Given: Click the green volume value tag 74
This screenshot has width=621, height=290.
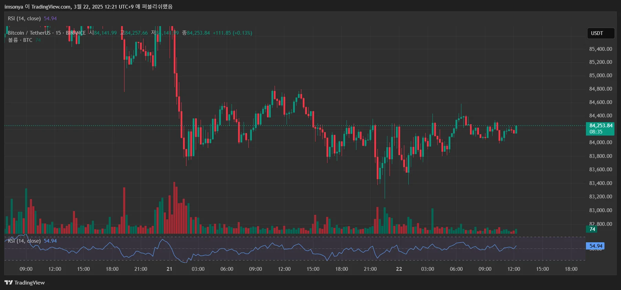Looking at the screenshot, I should pyautogui.click(x=592, y=229).
